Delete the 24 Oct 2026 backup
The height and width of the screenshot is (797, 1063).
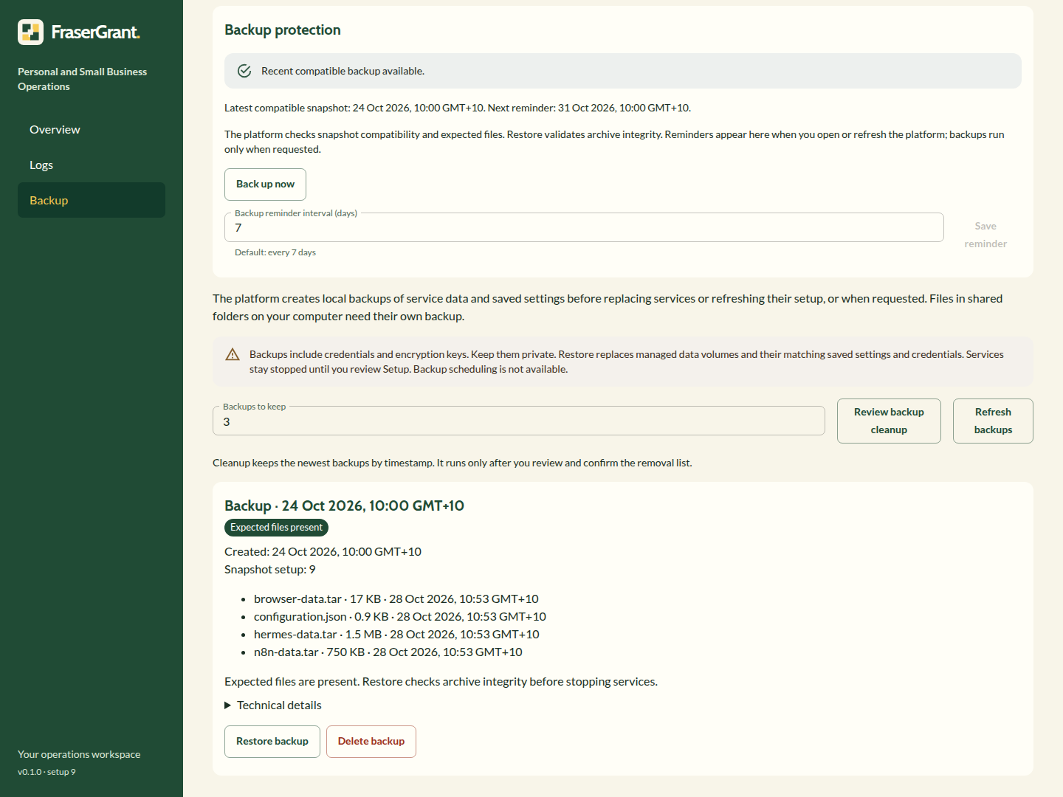(x=371, y=742)
